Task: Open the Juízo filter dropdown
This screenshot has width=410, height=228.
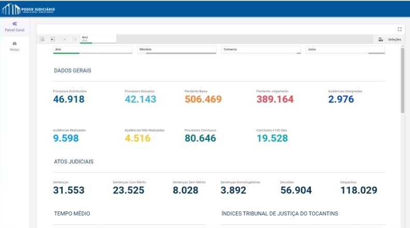Action: (345, 50)
